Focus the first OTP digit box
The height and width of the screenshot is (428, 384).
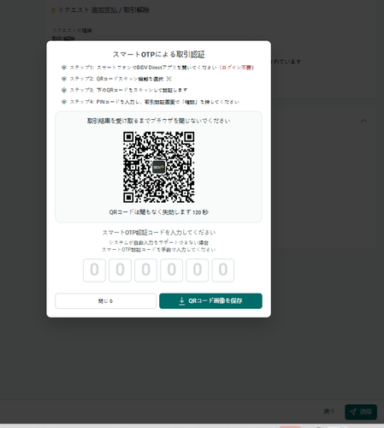[94, 270]
